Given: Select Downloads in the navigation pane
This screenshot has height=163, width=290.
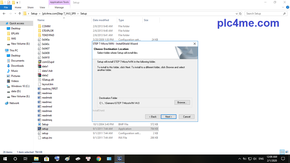Looking at the screenshot, I should click(17, 66).
